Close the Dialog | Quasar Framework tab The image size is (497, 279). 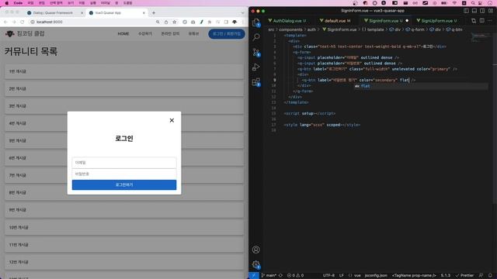pos(82,13)
